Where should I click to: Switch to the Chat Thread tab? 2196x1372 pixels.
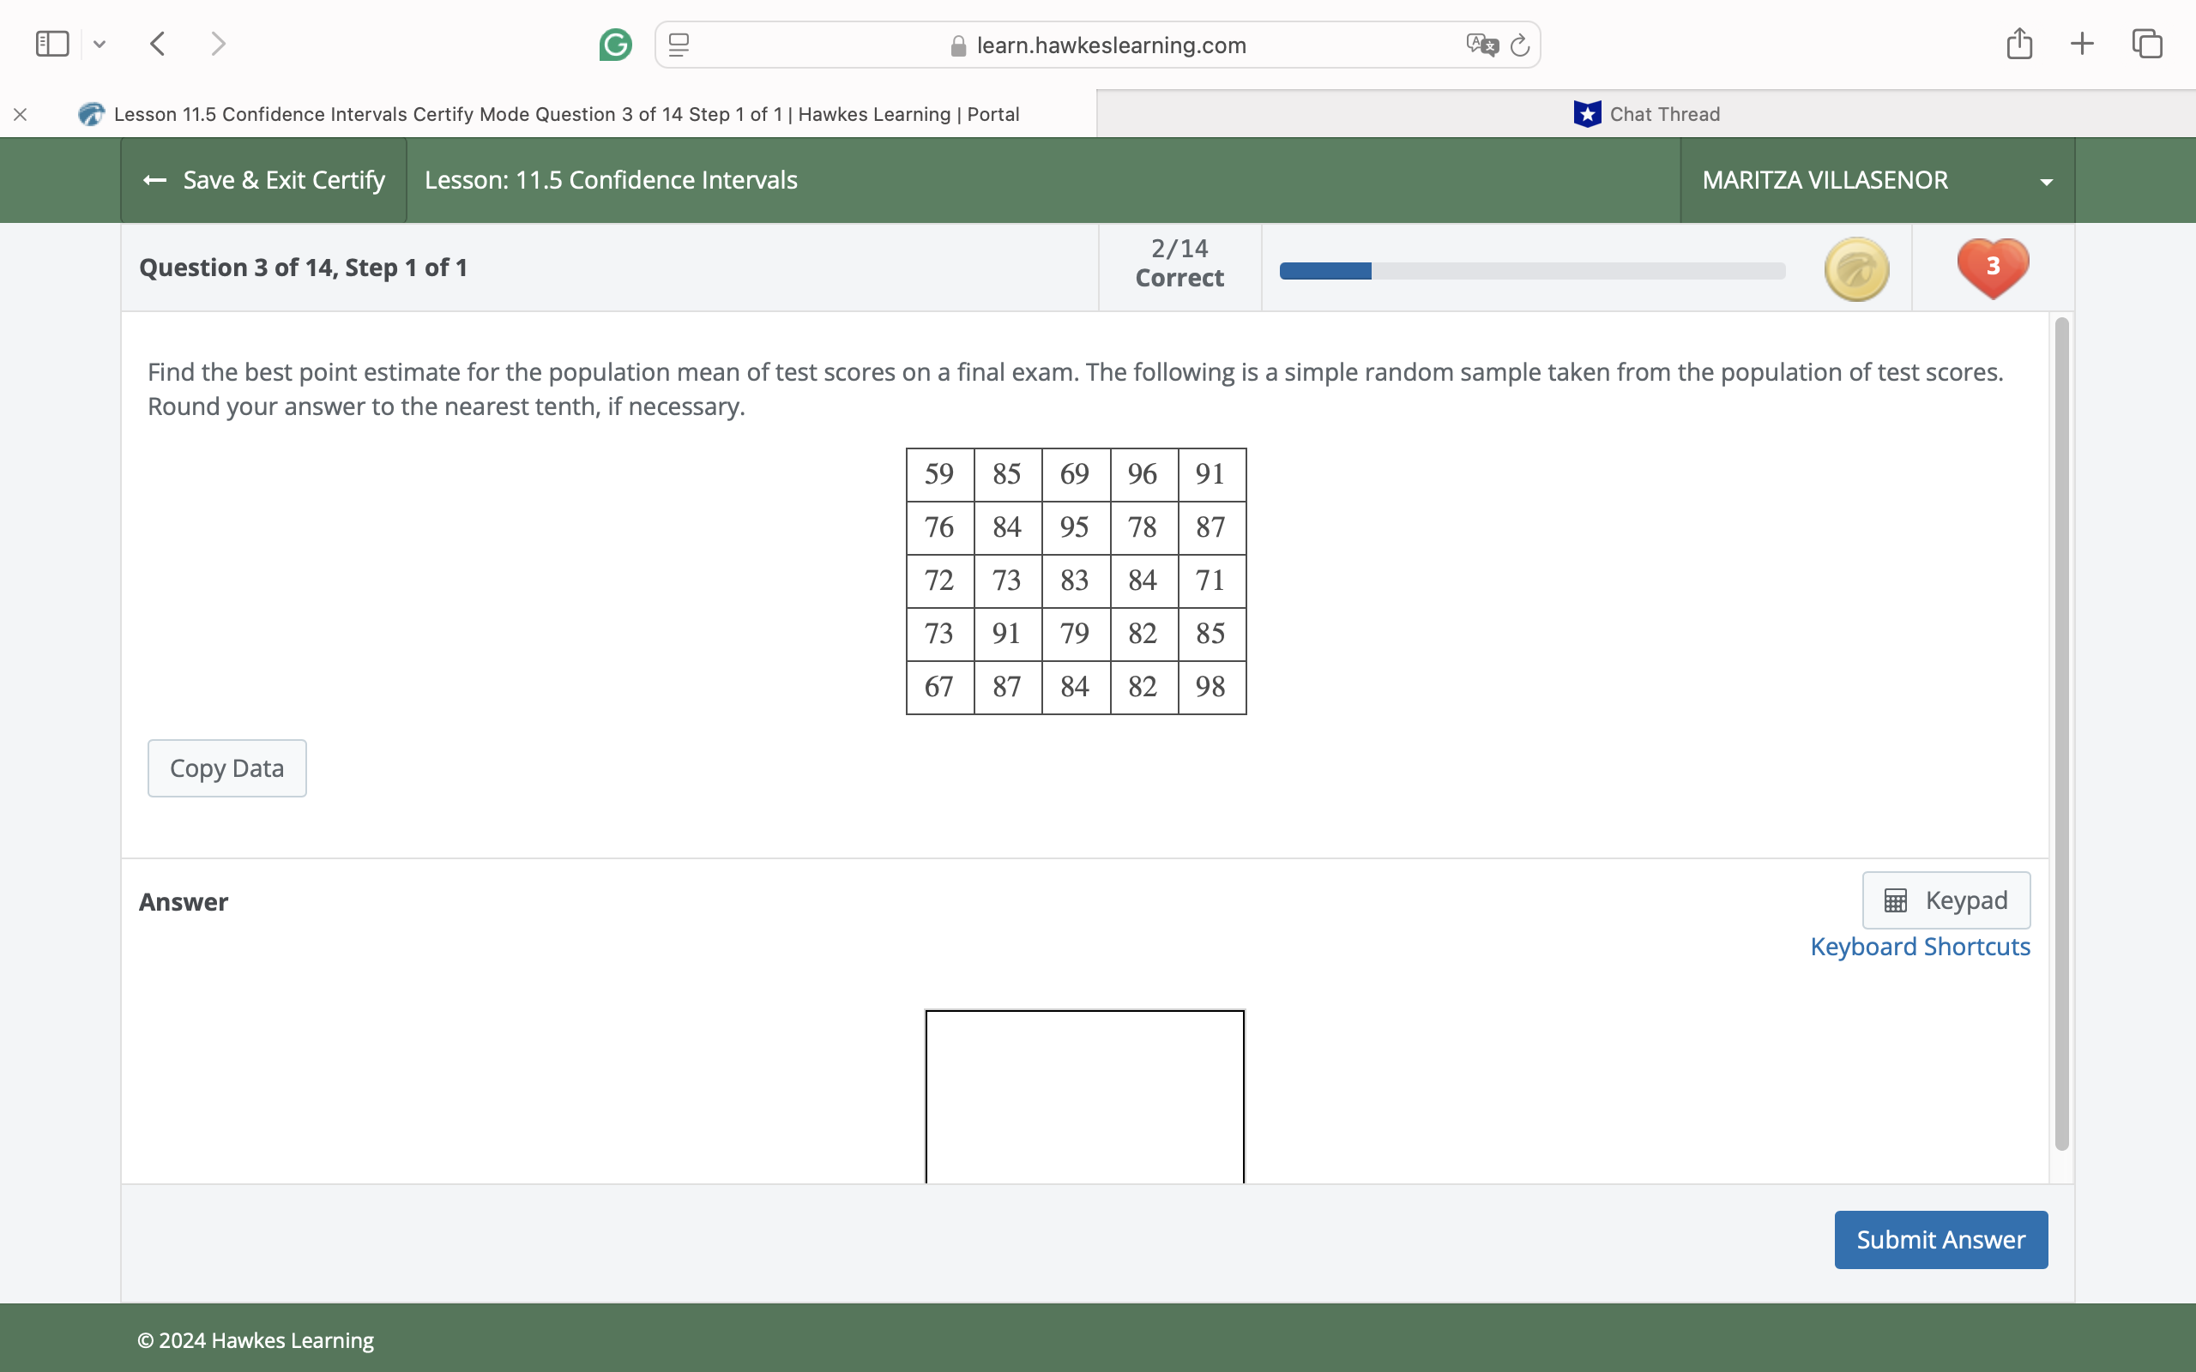(x=1646, y=113)
